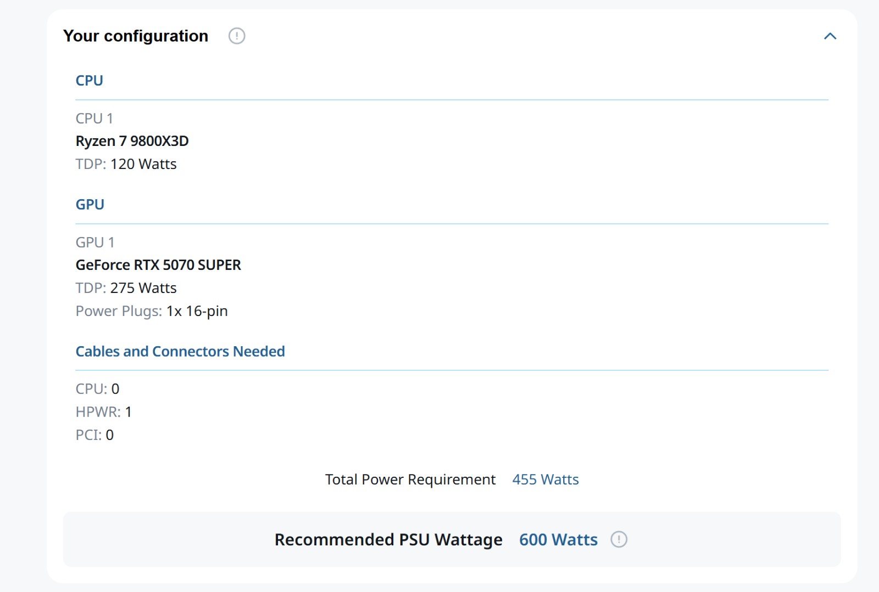
Task: Click the TDP: 120 Watts line
Action: (x=126, y=164)
